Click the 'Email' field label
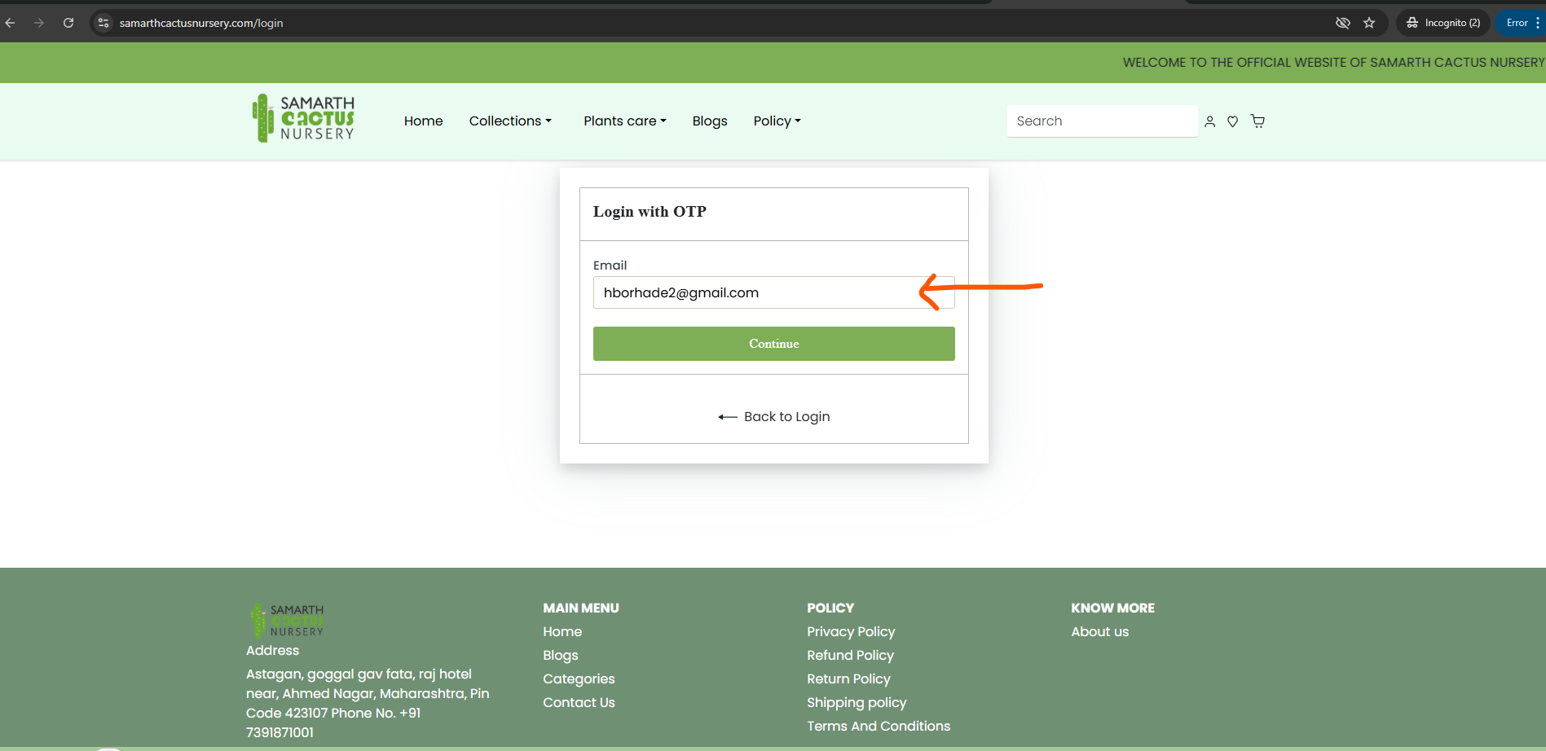Viewport: 1546px width, 751px height. [x=610, y=265]
